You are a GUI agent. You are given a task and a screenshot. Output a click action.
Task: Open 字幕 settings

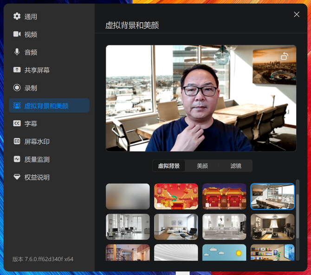[49, 124]
